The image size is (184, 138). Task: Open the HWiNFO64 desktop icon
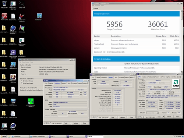pyautogui.click(x=13, y=102)
